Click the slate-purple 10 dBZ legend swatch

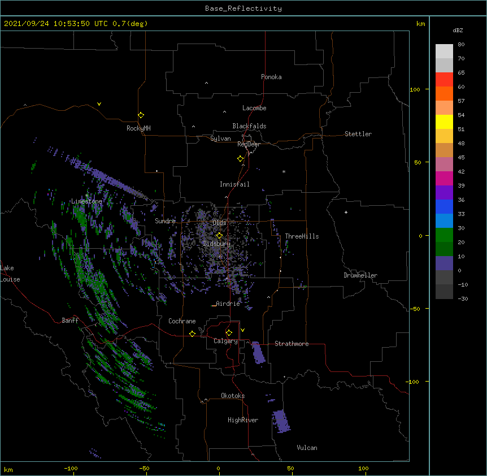444,263
